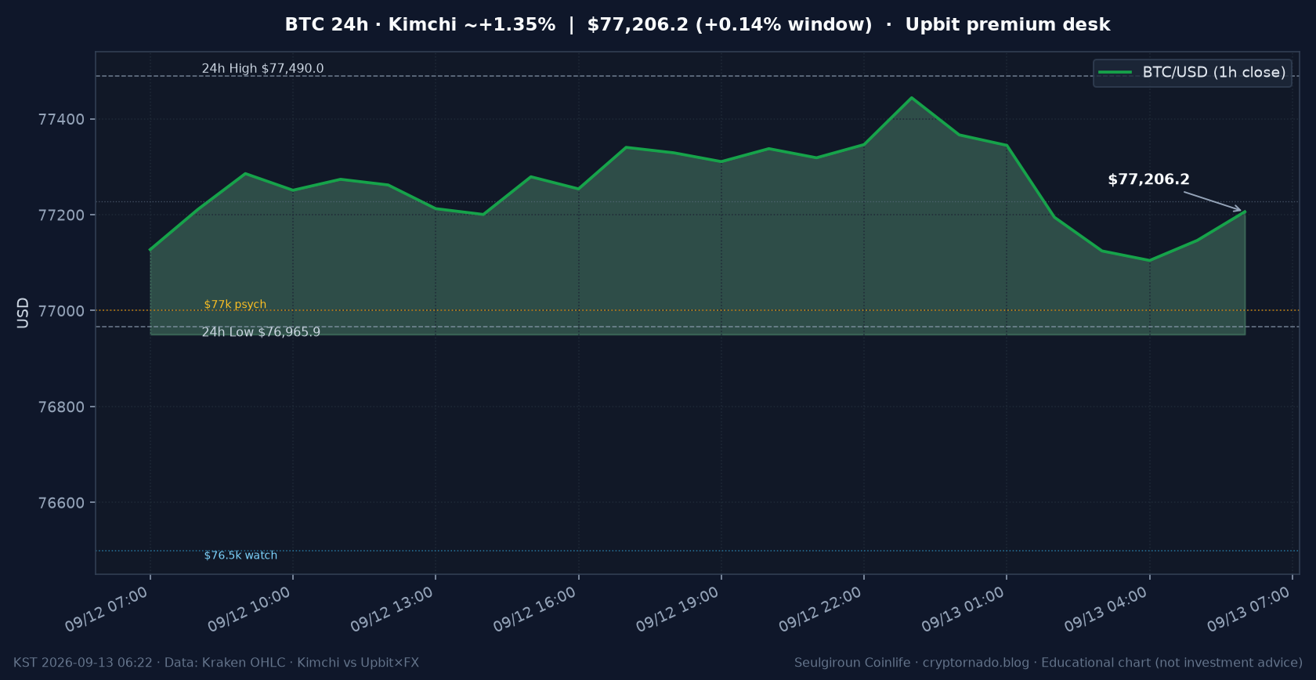Viewport: 1316px width, 680px height.
Task: Click the USD y-axis title
Action: [23, 313]
